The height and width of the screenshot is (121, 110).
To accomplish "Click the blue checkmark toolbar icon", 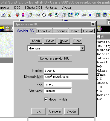I will (x=3, y=14).
